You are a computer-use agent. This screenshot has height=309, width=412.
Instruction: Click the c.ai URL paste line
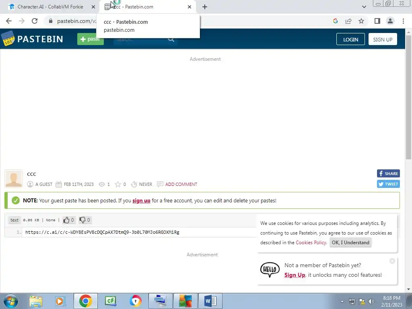(102, 232)
